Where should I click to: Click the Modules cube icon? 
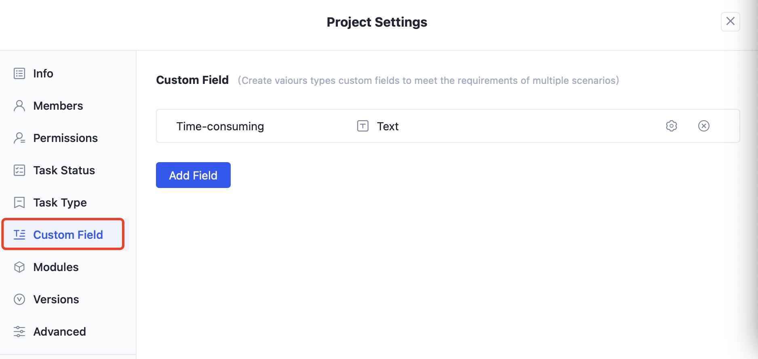[x=19, y=267]
